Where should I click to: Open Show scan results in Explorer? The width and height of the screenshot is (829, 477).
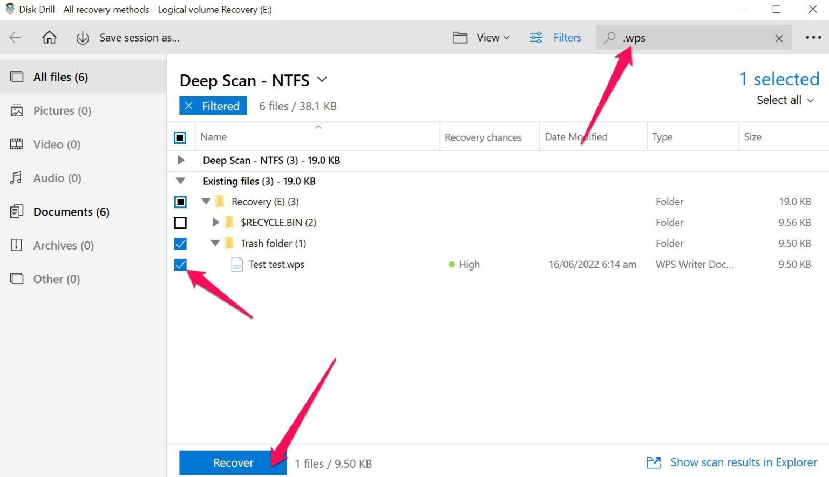743,462
